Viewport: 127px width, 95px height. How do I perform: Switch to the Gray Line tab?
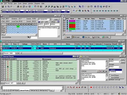[86, 37]
